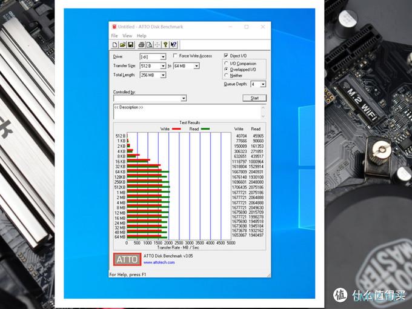Click read value 1940497 in last row
412x309 pixels.
pos(256,235)
